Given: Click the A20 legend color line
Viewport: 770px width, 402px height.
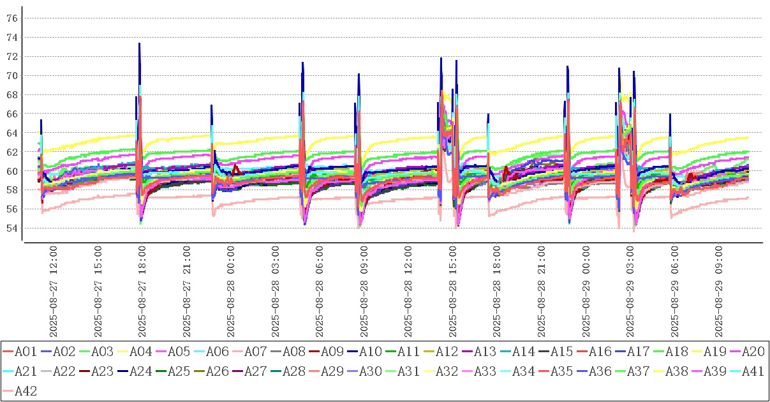Looking at the screenshot, I should tap(735, 351).
